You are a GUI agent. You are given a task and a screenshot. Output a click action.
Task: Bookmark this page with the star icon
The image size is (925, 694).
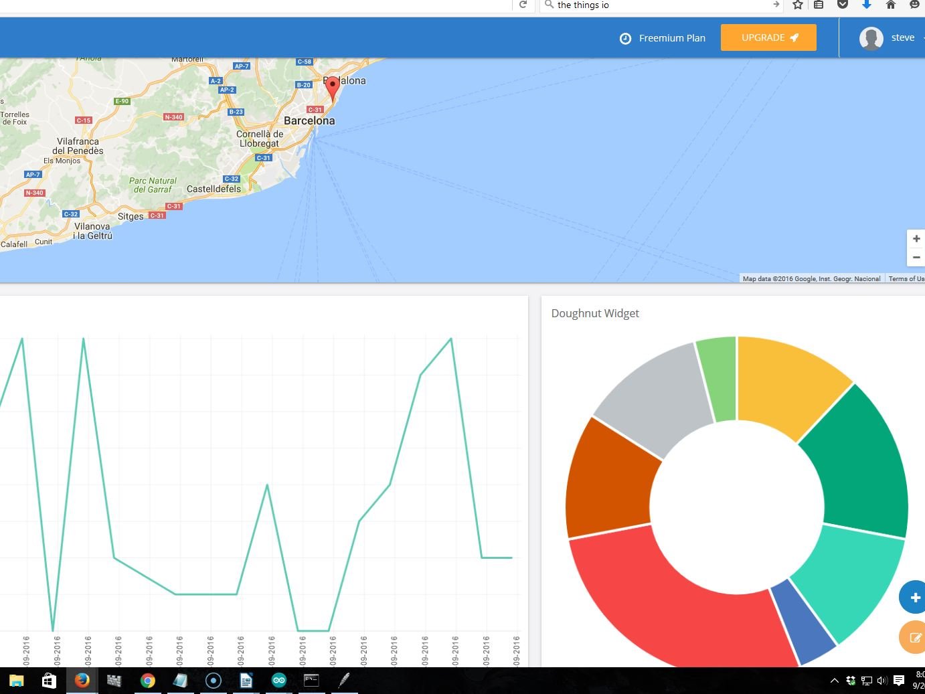click(797, 5)
